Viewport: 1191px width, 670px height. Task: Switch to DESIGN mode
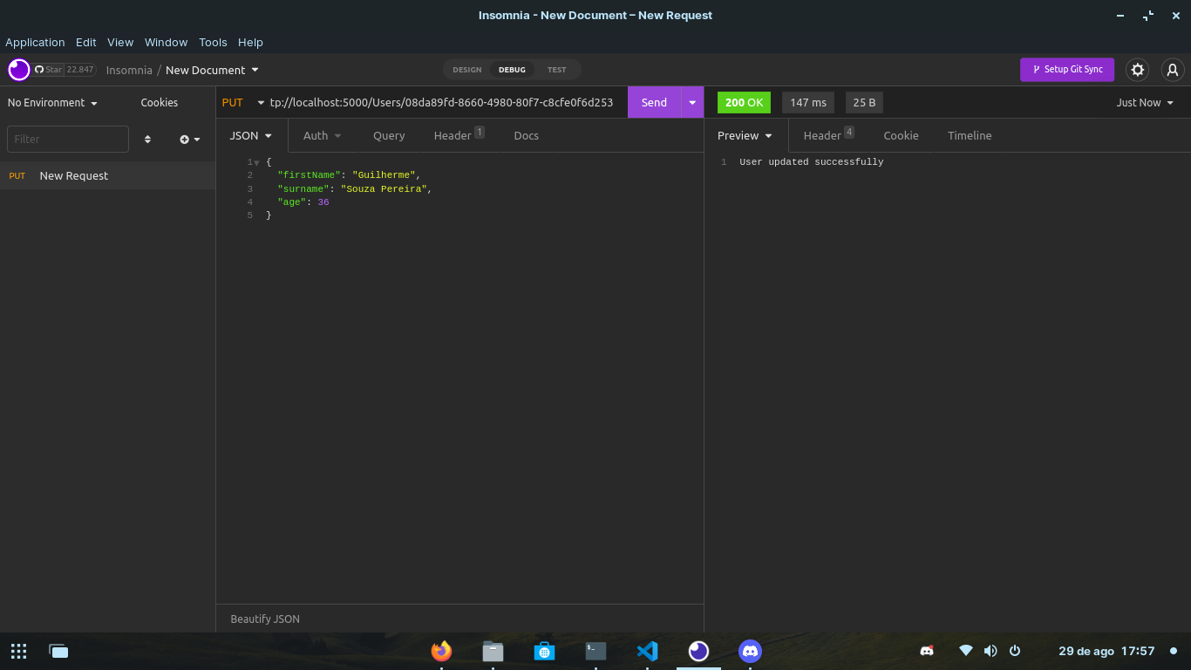466,70
